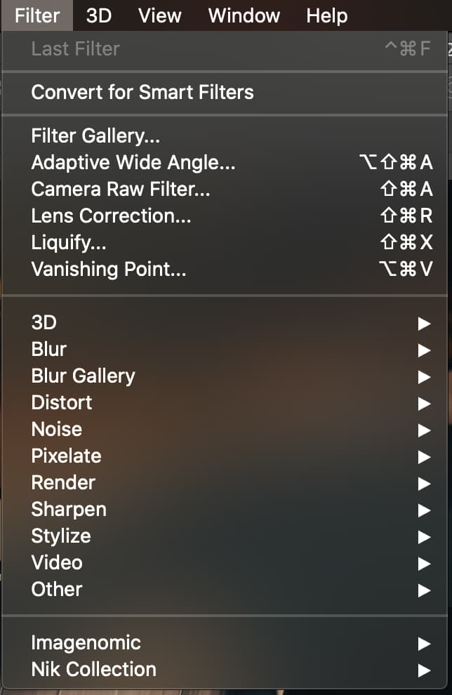The width and height of the screenshot is (452, 695).
Task: Open Adaptive Wide Angle filter
Action: pos(224,162)
